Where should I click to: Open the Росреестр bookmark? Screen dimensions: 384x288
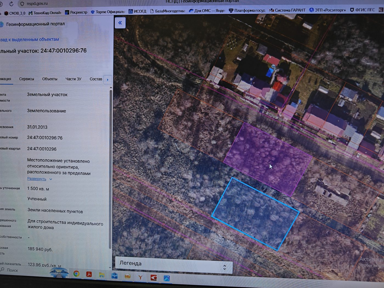pyautogui.click(x=76, y=12)
